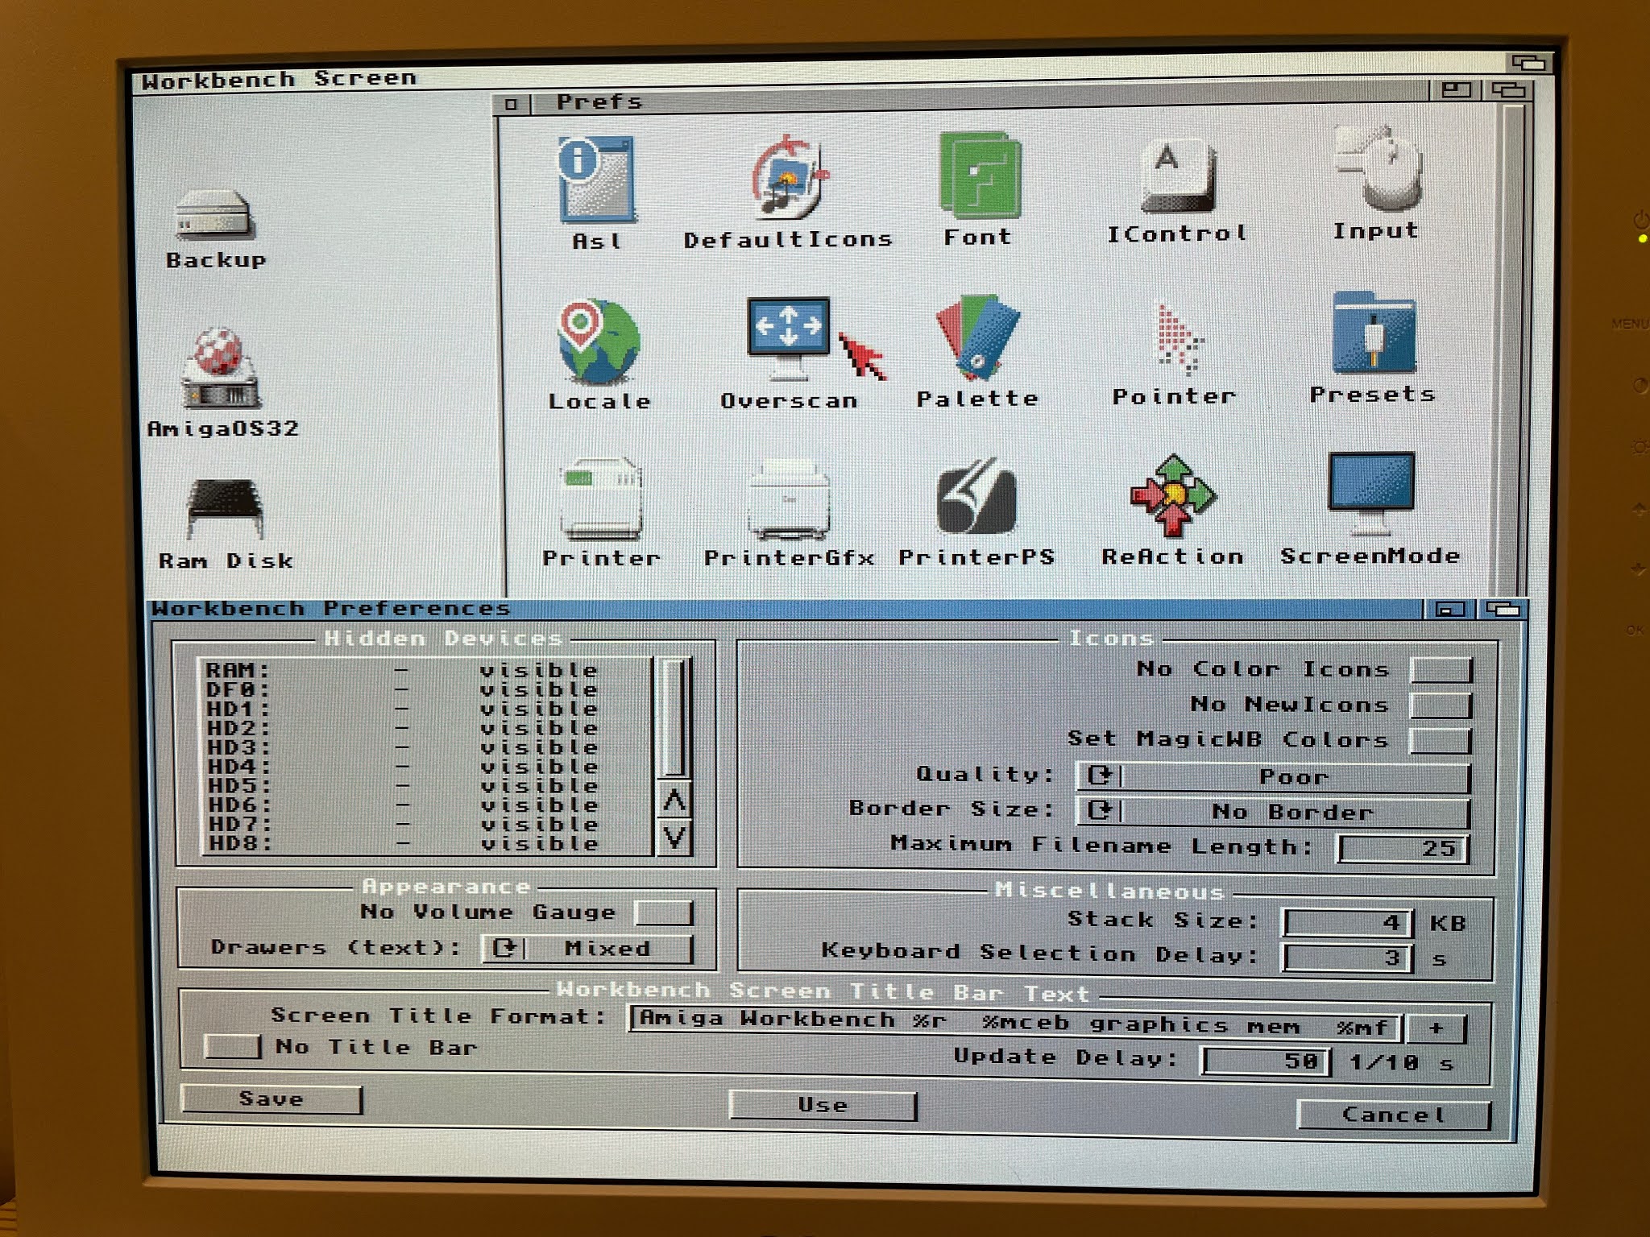Cycle the Quality selector showing Poor
The width and height of the screenshot is (1650, 1237).
point(1273,776)
